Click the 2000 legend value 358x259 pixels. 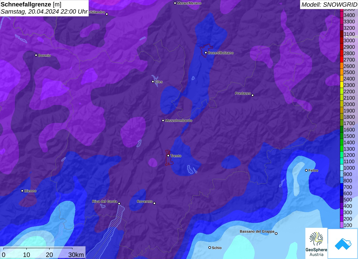[349, 104]
